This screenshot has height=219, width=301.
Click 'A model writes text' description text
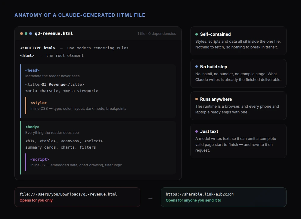pyautogui.click(x=236, y=144)
